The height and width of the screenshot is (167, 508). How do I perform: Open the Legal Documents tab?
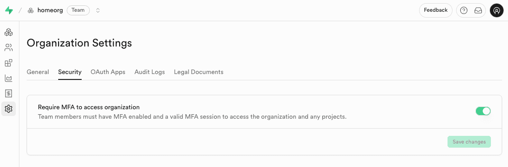[x=199, y=72]
